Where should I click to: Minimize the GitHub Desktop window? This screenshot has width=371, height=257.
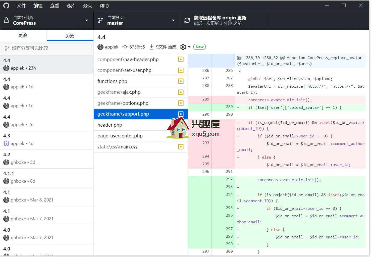(327, 6)
